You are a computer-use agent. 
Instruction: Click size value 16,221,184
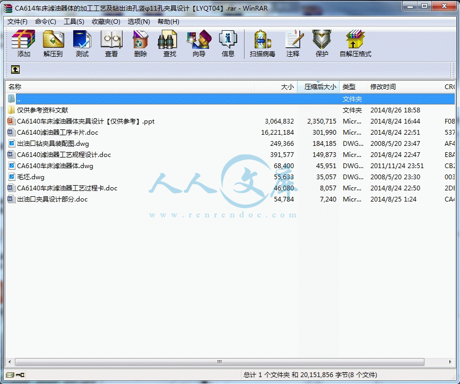[277, 132]
